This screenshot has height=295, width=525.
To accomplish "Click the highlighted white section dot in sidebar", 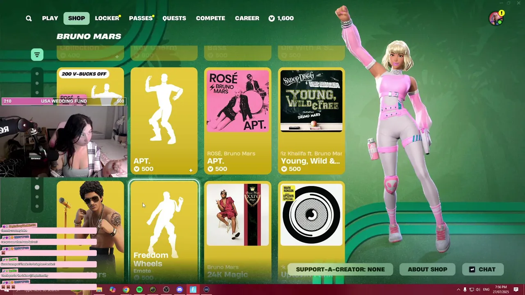I will click(37, 187).
